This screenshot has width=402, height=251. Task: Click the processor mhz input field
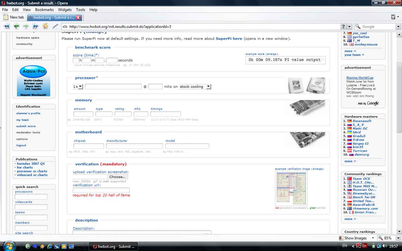point(155,87)
